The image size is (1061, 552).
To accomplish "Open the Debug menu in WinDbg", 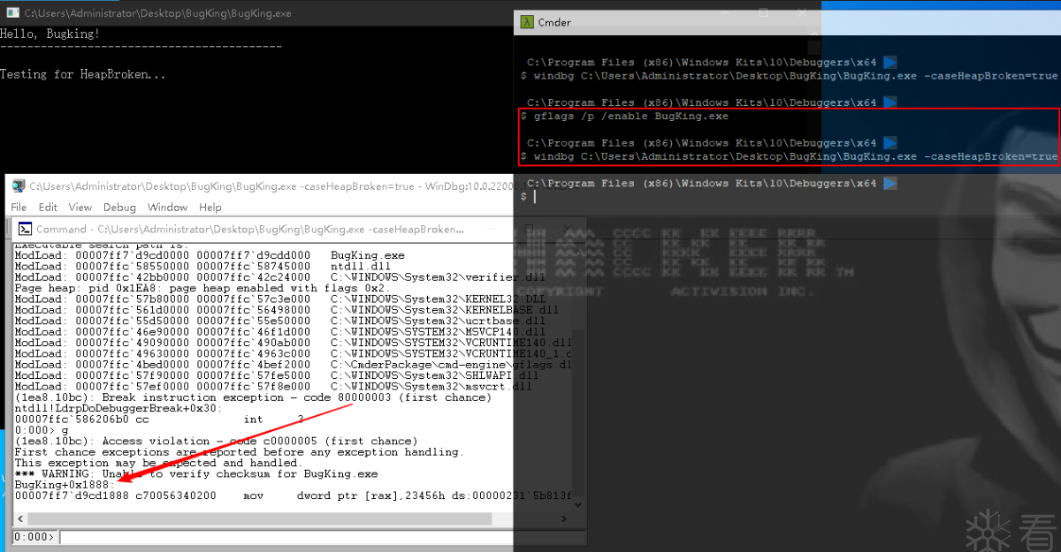I will tap(119, 208).
